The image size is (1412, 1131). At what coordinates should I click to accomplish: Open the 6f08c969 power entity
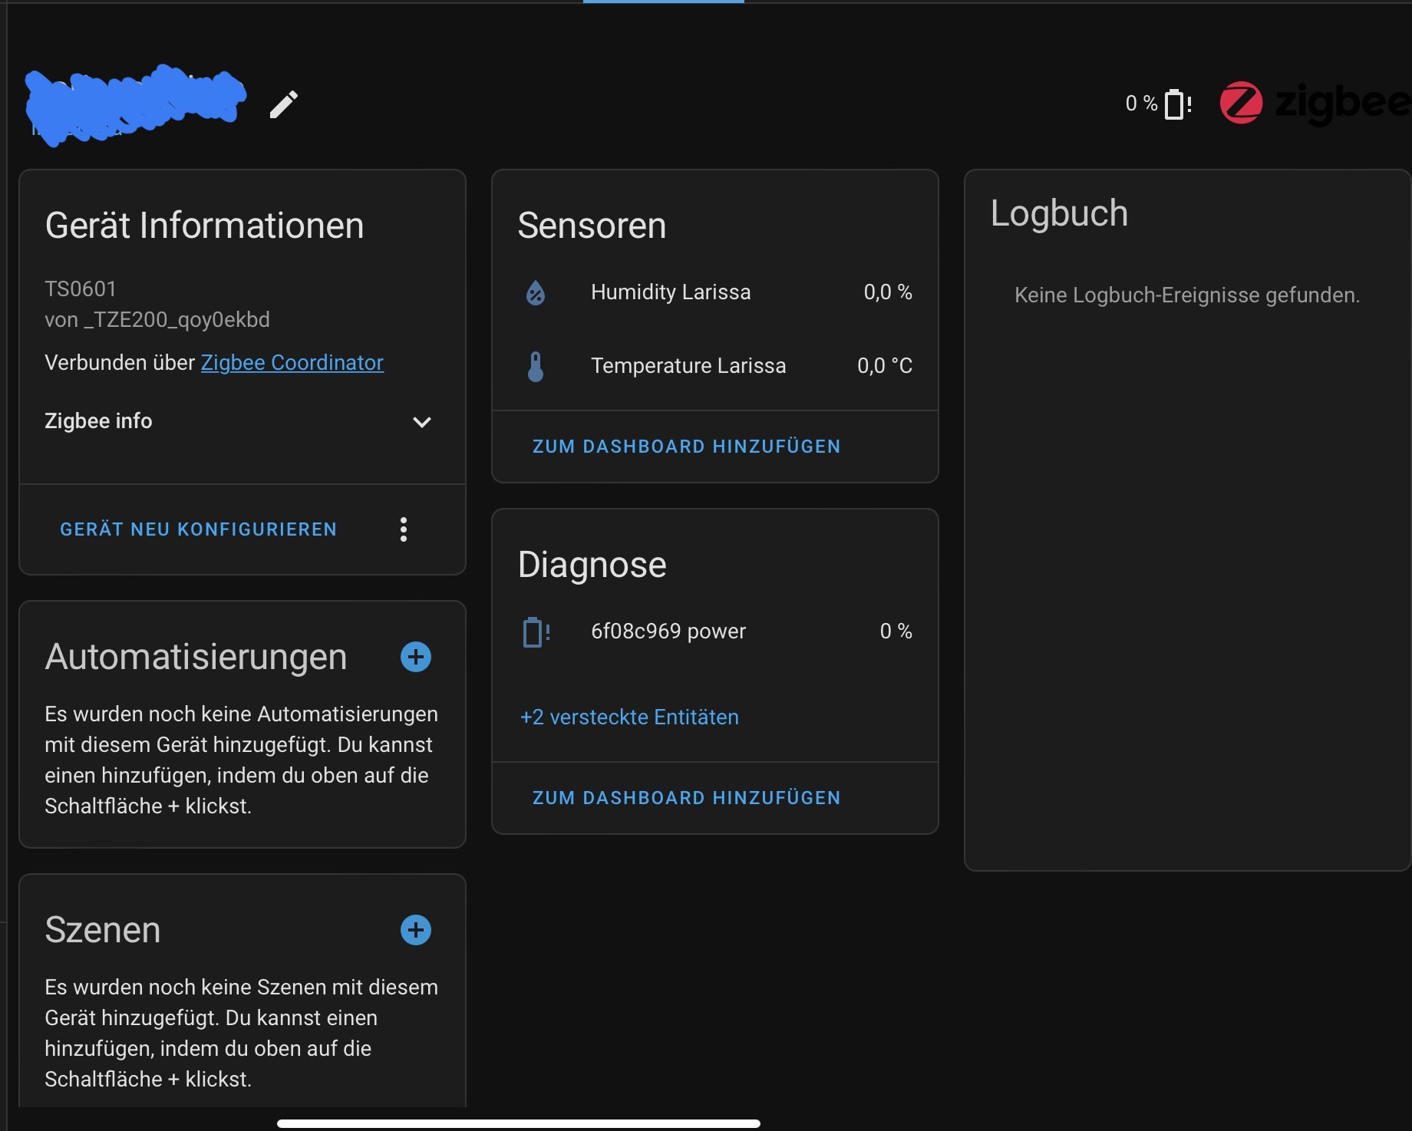715,631
